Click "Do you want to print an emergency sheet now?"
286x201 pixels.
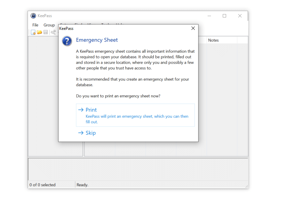(x=118, y=96)
